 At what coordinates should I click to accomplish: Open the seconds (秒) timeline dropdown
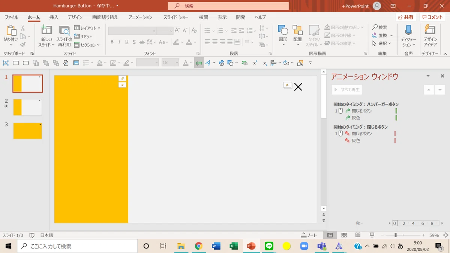click(x=359, y=223)
